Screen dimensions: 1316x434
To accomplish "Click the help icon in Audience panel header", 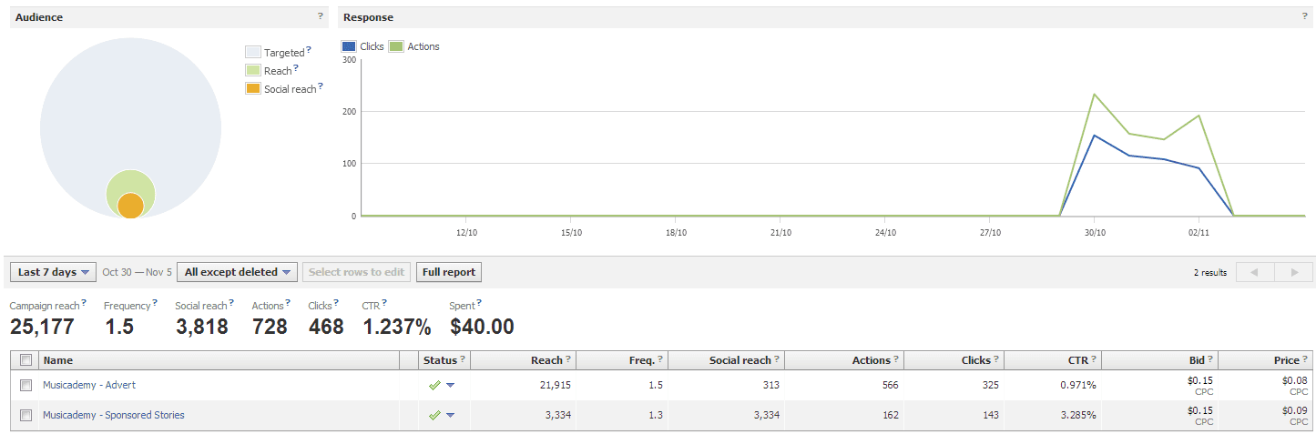I will point(320,16).
